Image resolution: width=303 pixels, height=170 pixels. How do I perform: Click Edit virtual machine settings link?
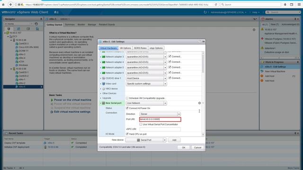click(x=72, y=112)
